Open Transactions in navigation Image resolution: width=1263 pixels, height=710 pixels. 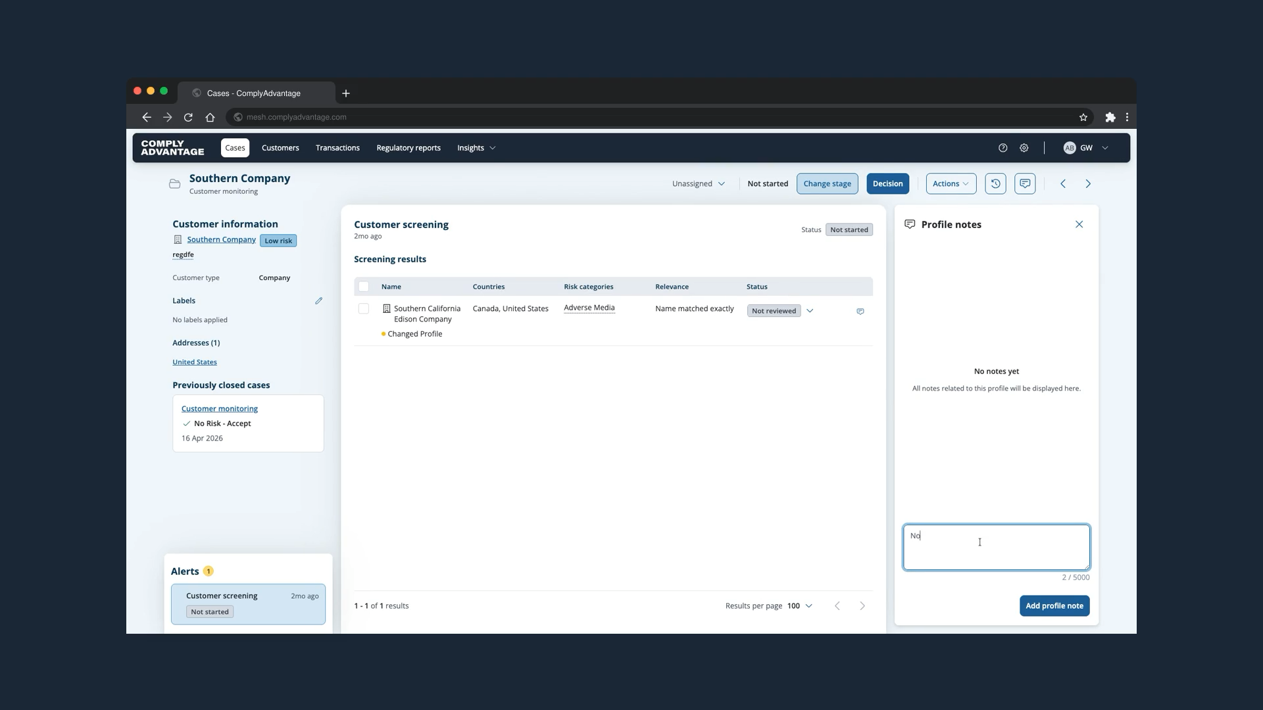(x=337, y=148)
